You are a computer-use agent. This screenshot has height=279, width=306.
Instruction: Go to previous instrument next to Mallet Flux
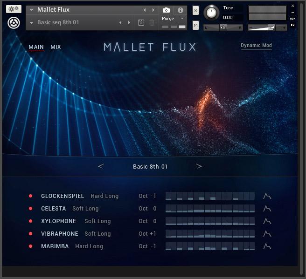[145, 10]
